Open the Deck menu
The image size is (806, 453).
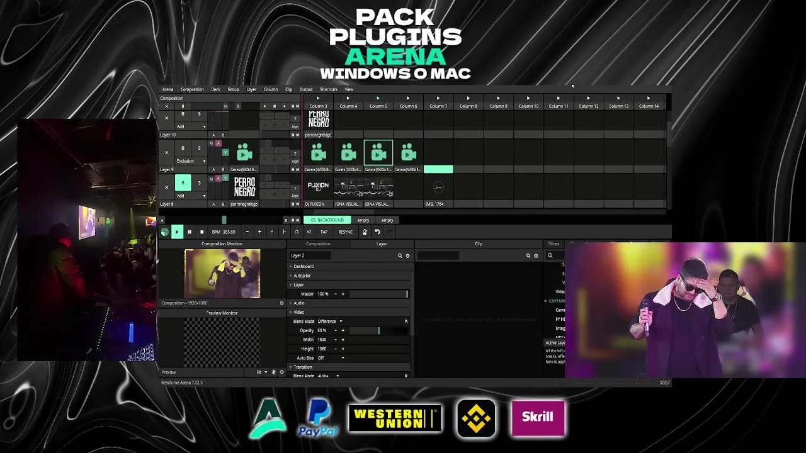[215, 89]
